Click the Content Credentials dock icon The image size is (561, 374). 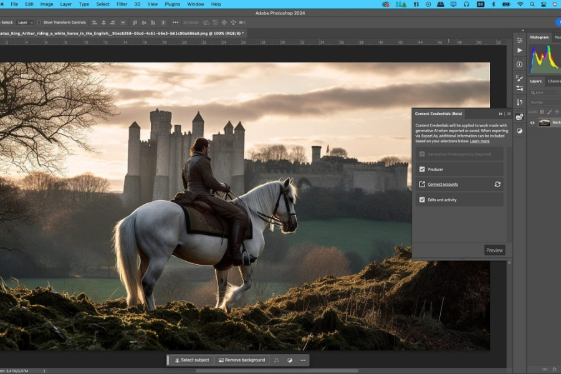(520, 117)
